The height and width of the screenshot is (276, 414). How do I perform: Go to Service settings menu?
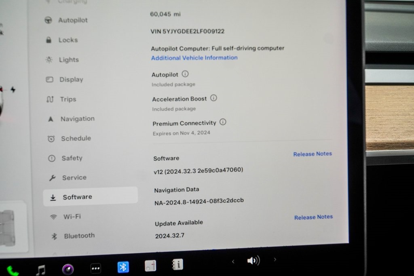click(74, 178)
